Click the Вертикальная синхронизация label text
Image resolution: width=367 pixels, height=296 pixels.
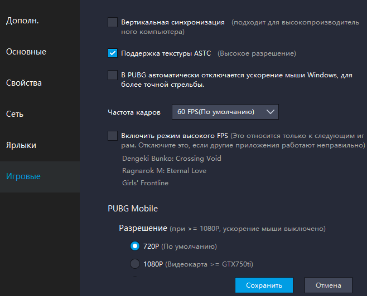173,22
